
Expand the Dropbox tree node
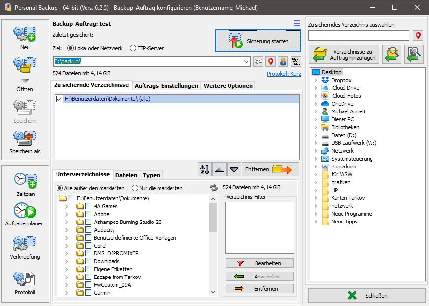(x=315, y=80)
